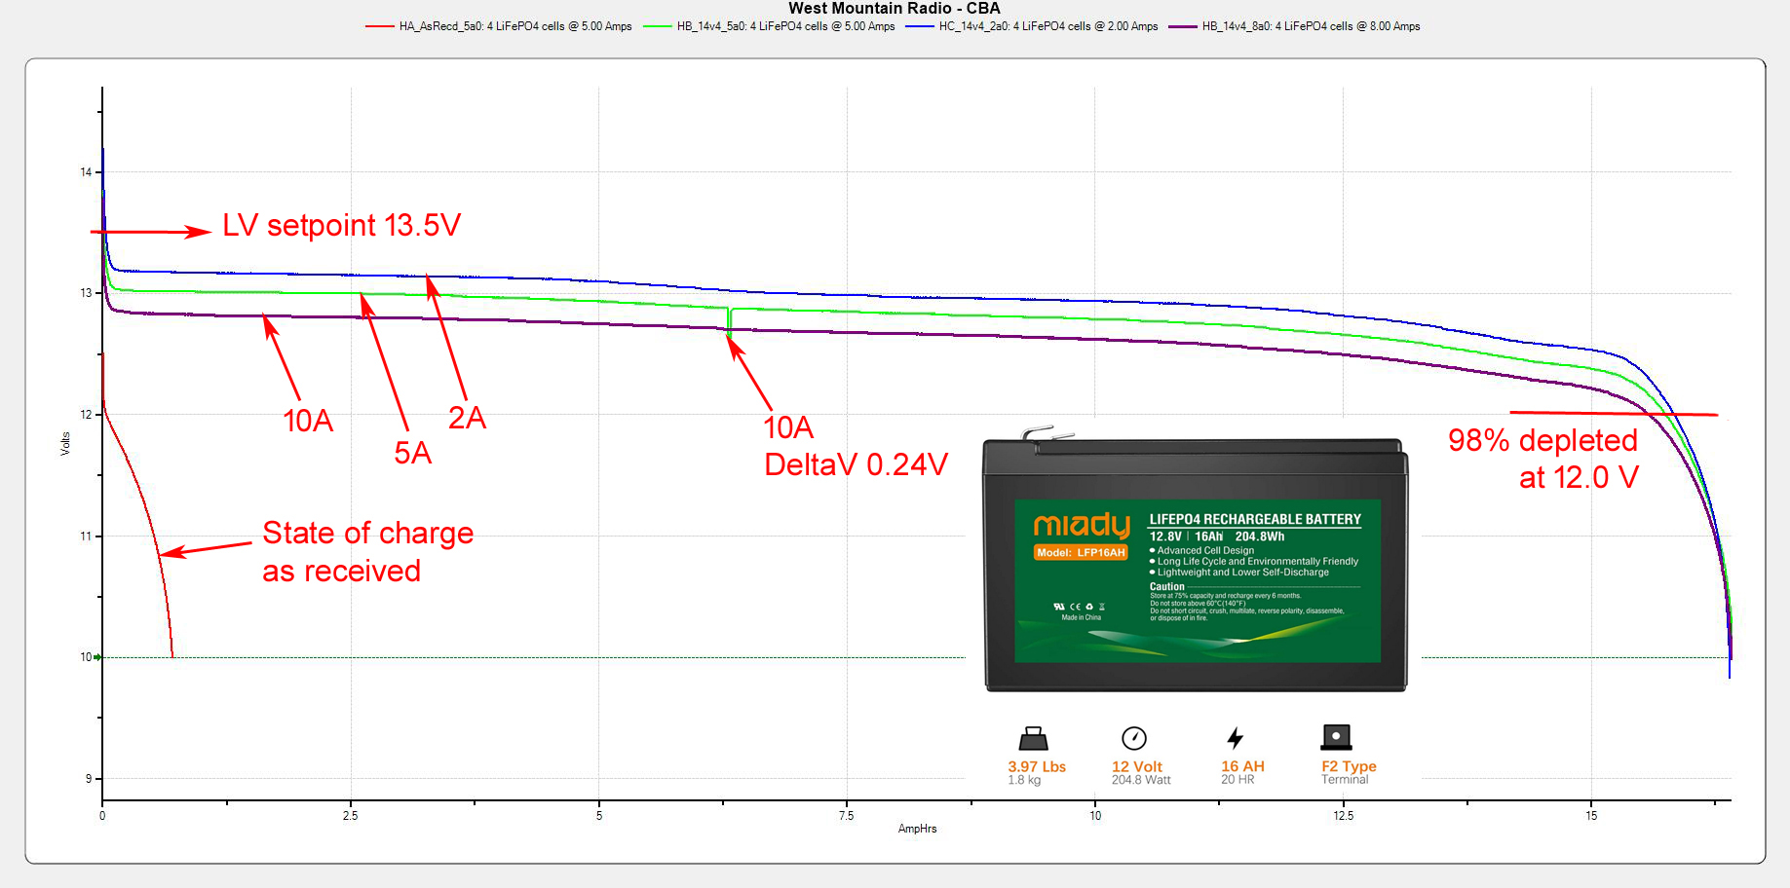Click the DeltaV 0.24V annotation text

pyautogui.click(x=856, y=464)
